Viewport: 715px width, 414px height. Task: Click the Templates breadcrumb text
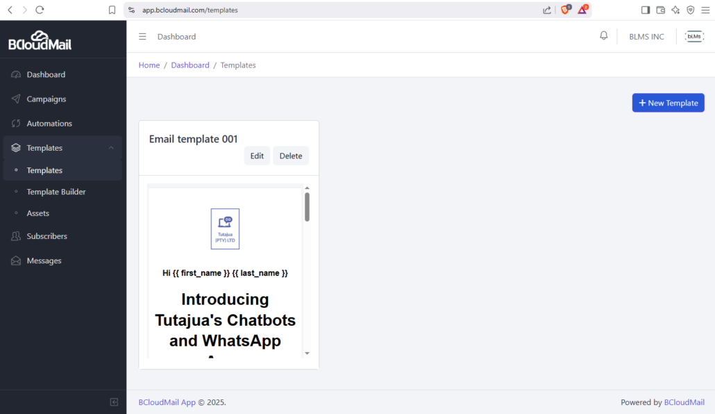tap(238, 65)
